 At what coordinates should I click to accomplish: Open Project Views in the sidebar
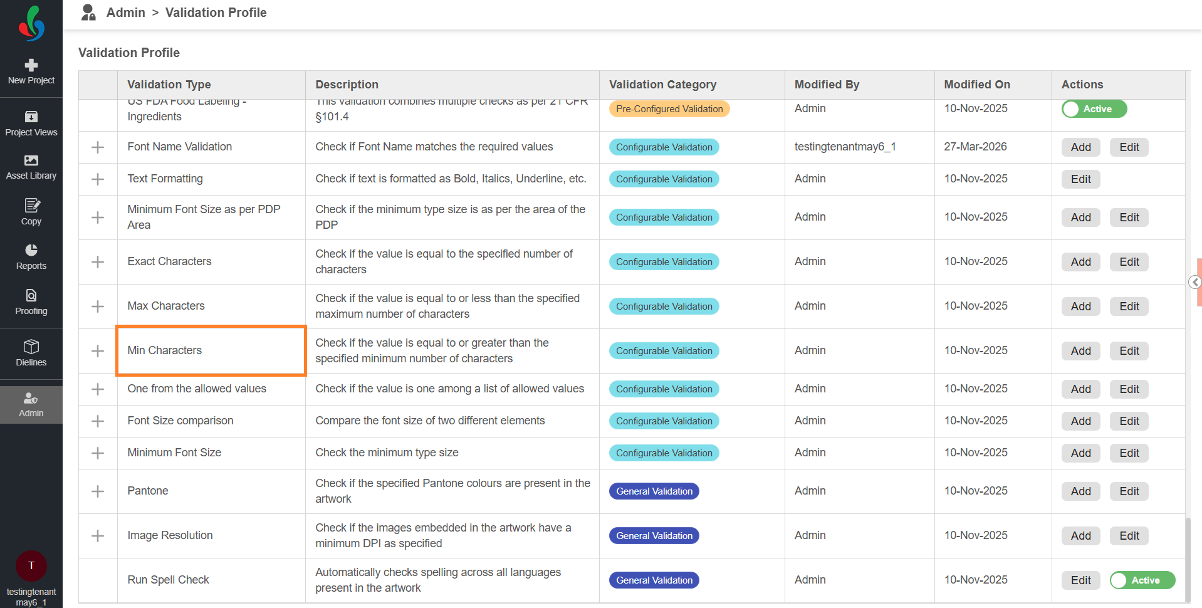pyautogui.click(x=31, y=123)
